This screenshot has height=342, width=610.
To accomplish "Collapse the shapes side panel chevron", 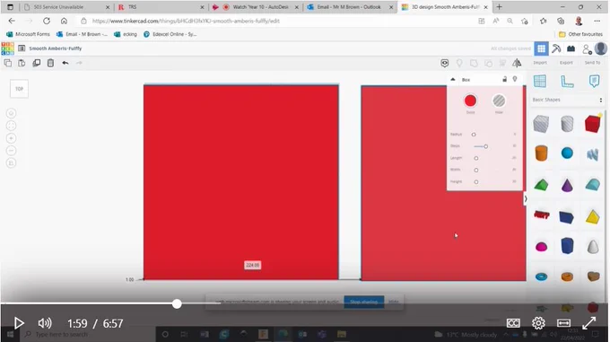I will tap(526, 198).
